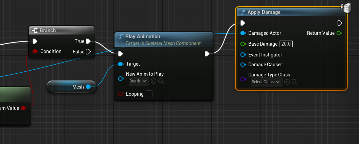Tick the Looping checkbox
359x144 pixels.
pos(149,94)
